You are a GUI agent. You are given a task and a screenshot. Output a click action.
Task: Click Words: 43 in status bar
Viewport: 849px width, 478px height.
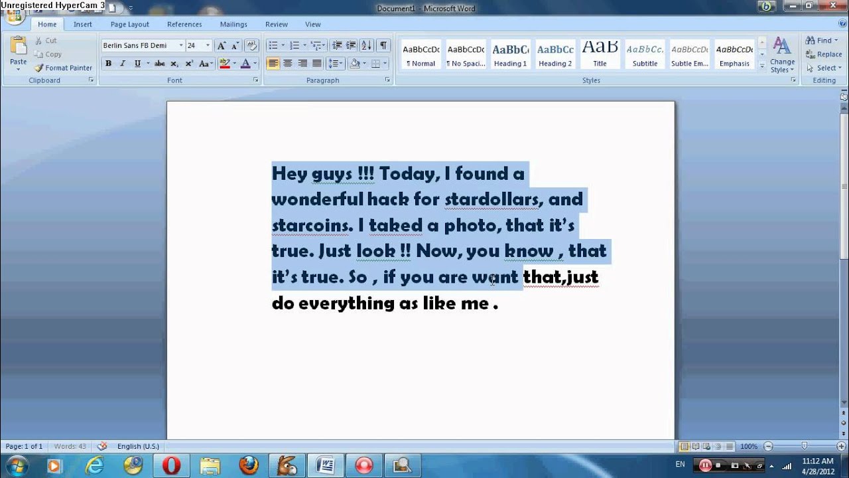(70, 446)
